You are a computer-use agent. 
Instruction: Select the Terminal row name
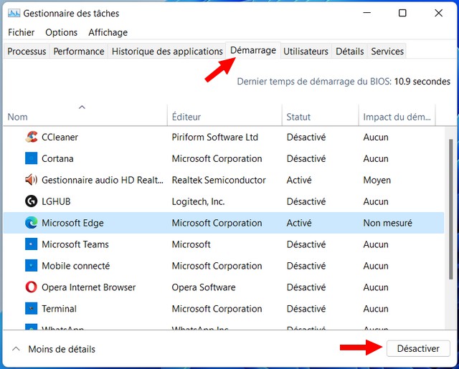click(x=59, y=309)
